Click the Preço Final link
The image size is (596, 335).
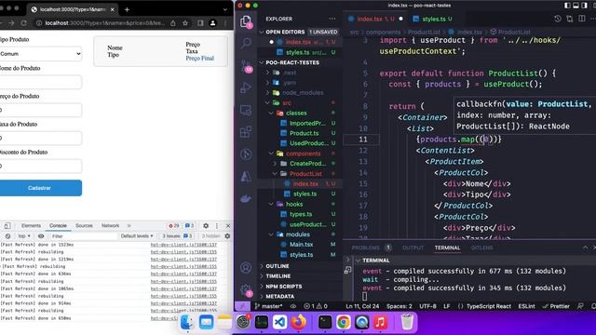(x=200, y=58)
